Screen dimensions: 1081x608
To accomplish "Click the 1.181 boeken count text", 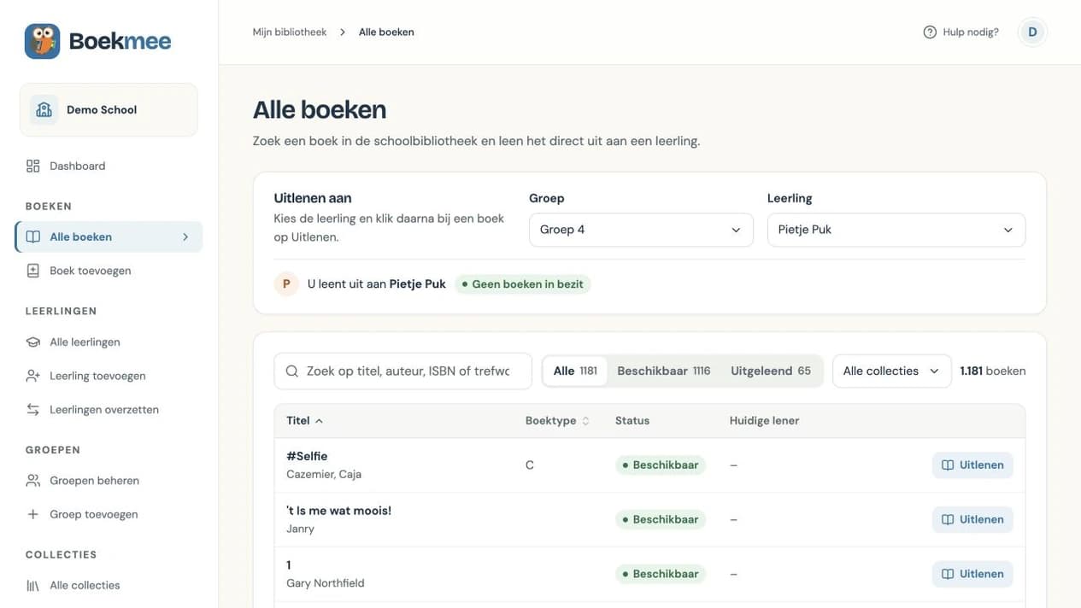I will [993, 371].
